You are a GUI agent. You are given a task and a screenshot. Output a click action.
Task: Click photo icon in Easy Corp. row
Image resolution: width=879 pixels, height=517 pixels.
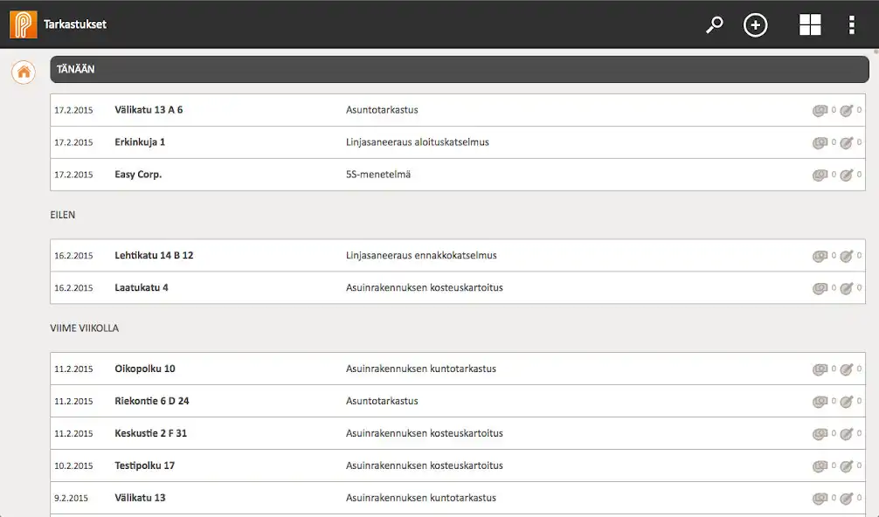pos(820,176)
